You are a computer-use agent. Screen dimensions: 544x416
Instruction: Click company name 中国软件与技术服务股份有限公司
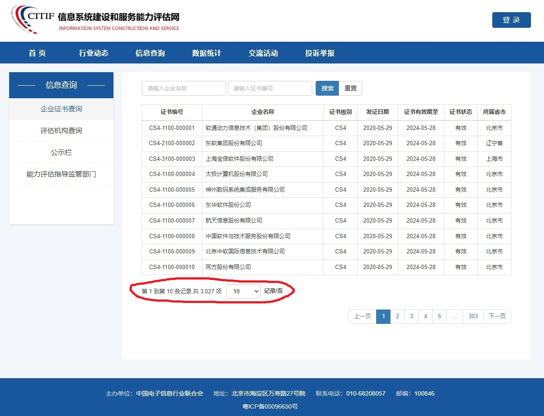click(x=248, y=236)
